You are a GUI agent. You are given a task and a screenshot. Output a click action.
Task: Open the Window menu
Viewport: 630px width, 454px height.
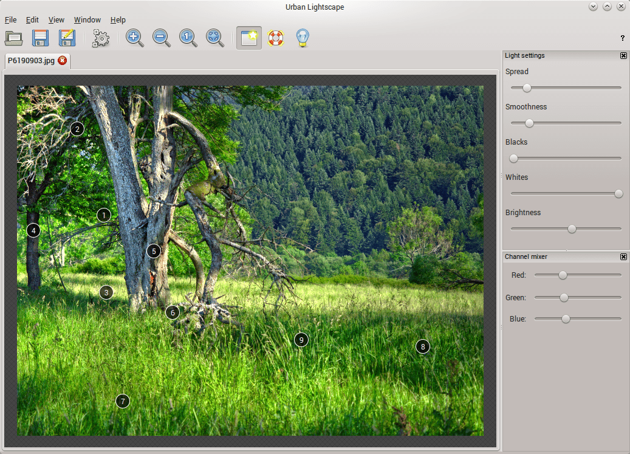(87, 19)
